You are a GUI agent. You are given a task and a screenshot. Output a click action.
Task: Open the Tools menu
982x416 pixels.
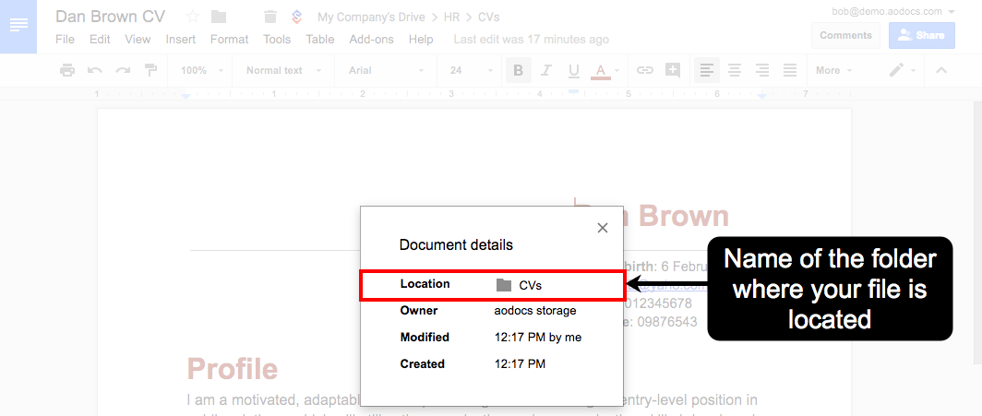[x=277, y=40]
